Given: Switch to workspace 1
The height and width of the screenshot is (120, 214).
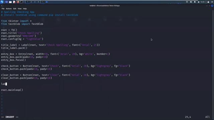Looking at the screenshot, I should point(27,2).
